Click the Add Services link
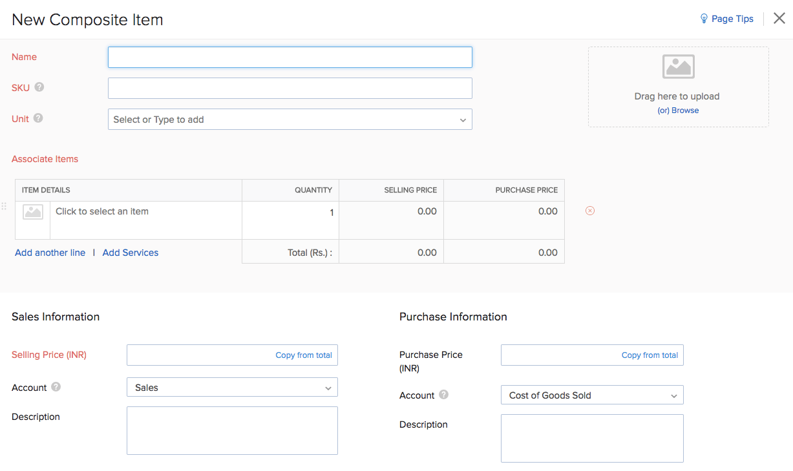 click(130, 253)
